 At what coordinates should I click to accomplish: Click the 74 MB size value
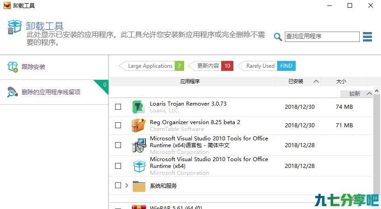344,107
